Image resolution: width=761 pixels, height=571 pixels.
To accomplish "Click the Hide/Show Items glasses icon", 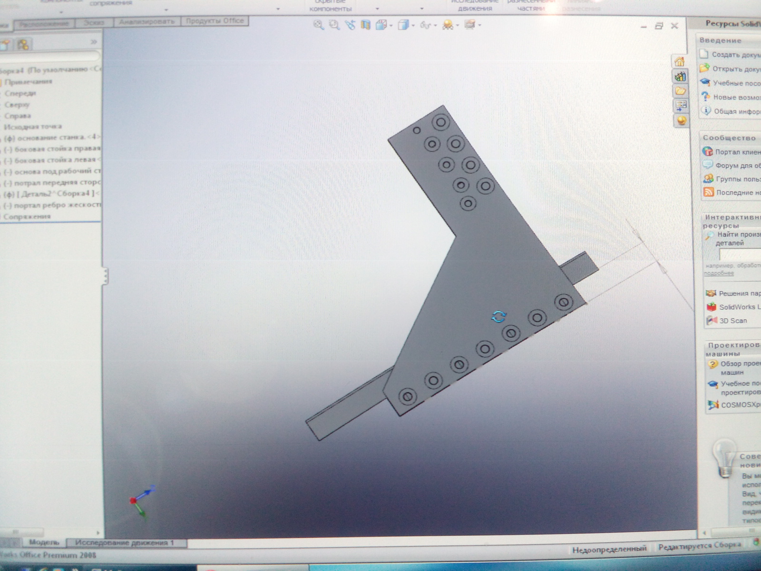I will click(425, 25).
